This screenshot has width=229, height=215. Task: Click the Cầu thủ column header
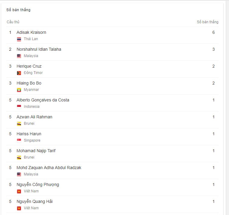[x=13, y=22]
